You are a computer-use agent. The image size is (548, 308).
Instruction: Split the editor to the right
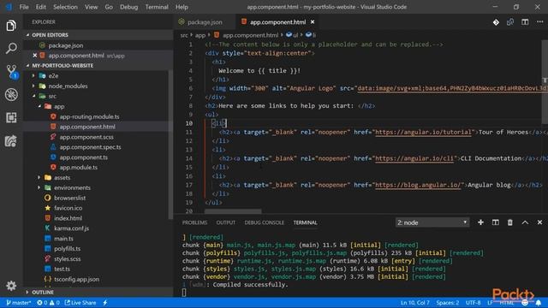point(525,22)
